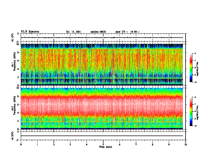
Task: Click the "station=MOS" header label
Action: click(98, 32)
